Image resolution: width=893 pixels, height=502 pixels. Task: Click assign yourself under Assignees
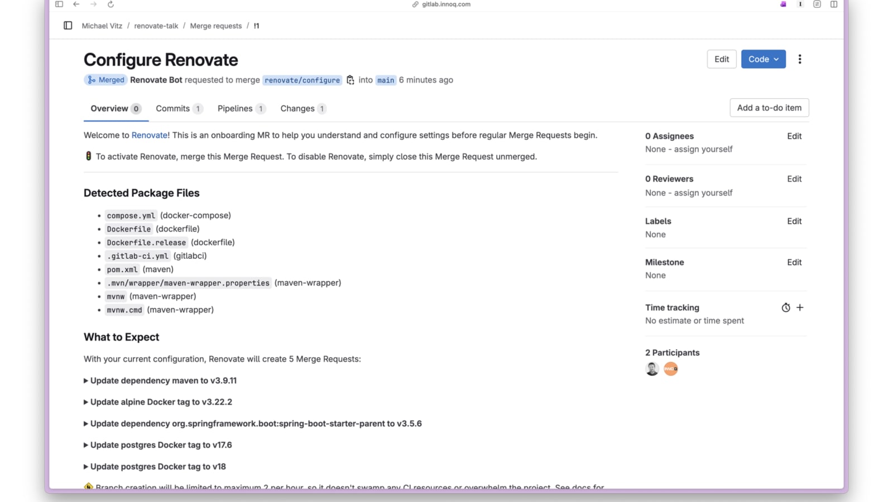tap(703, 149)
